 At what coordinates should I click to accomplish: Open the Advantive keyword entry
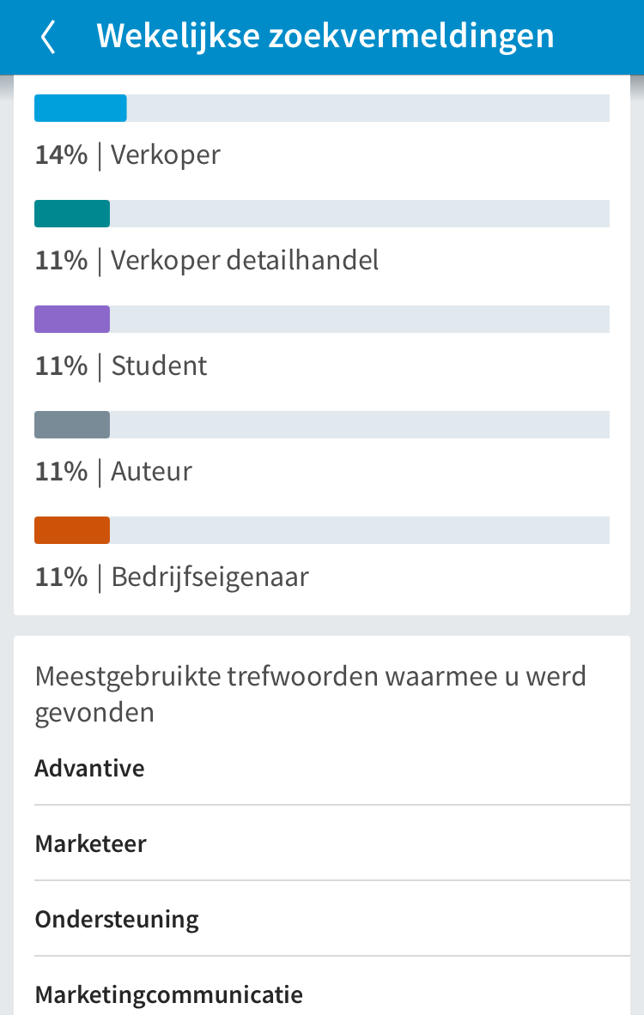coord(332,769)
